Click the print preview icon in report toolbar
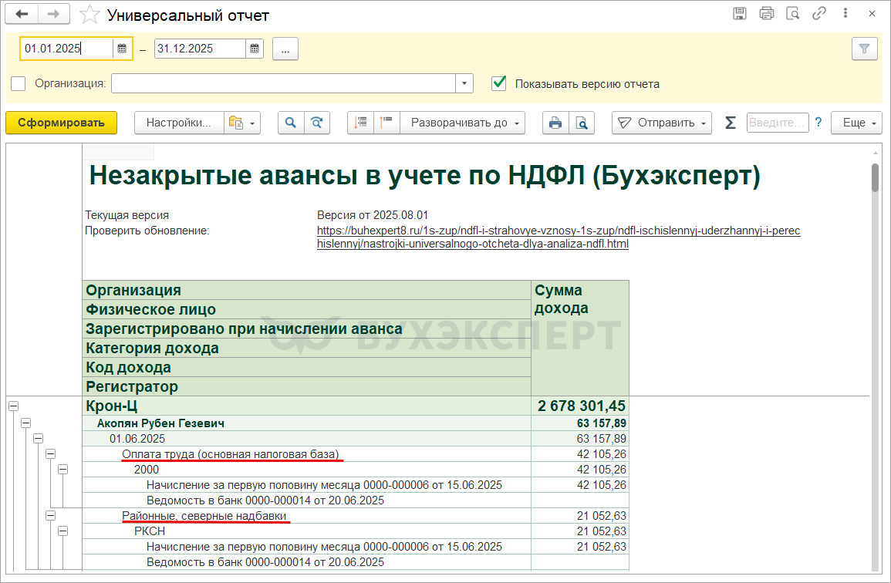Image resolution: width=891 pixels, height=583 pixels. (x=582, y=123)
